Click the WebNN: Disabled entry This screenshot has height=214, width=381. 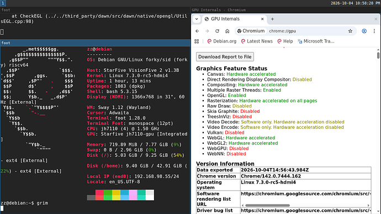pos(226,154)
